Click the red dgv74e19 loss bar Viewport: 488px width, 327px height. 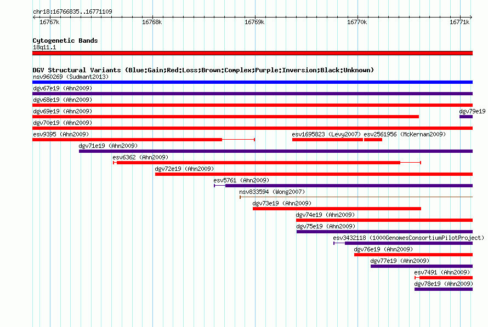384,220
